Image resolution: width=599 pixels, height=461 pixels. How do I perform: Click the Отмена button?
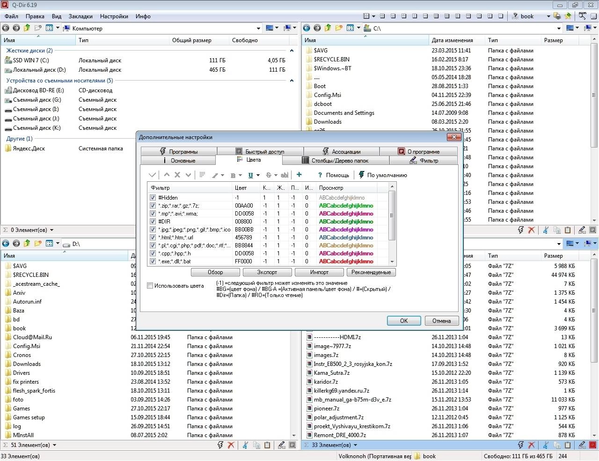point(441,321)
